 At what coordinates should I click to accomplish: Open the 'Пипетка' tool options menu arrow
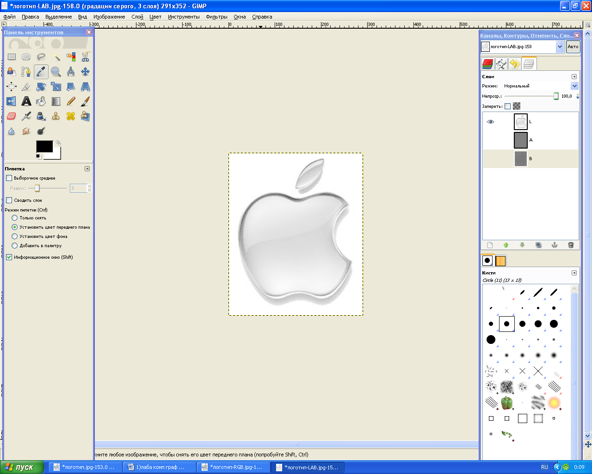87,168
